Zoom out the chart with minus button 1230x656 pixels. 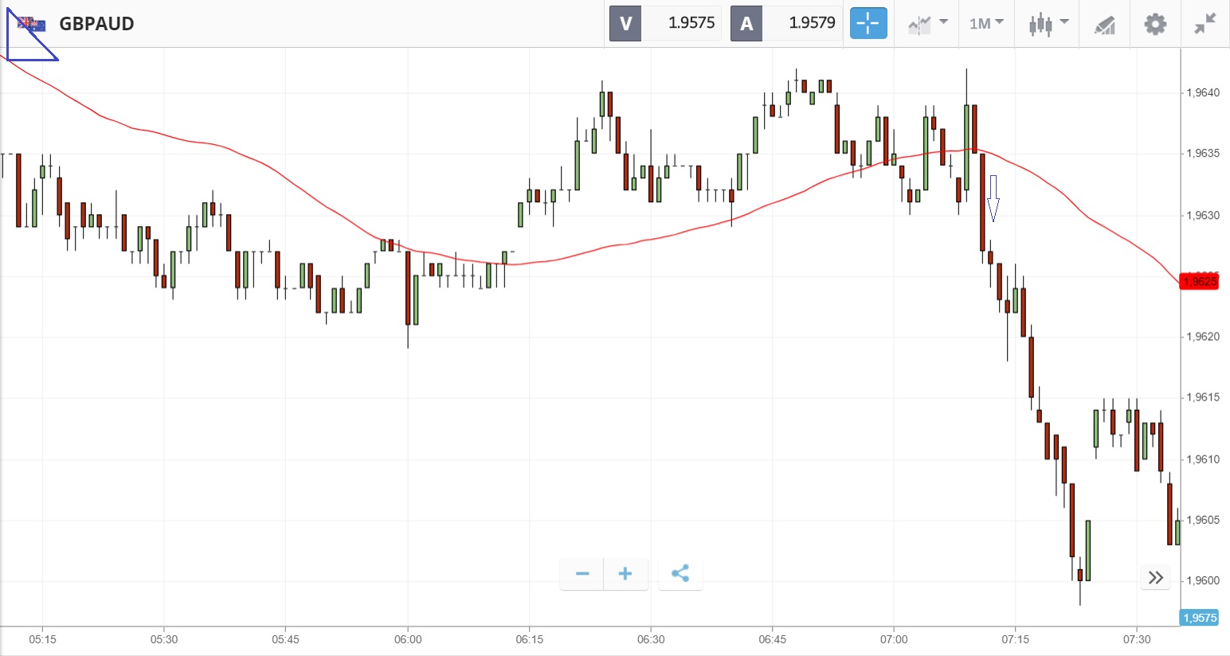pyautogui.click(x=582, y=574)
